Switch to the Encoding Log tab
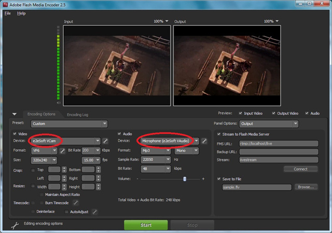This screenshot has height=233, width=332. (x=77, y=114)
